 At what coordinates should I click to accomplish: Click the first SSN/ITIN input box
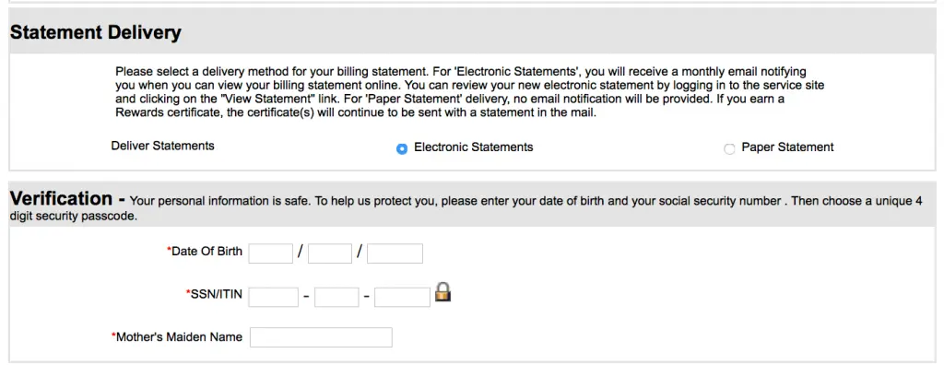273,297
